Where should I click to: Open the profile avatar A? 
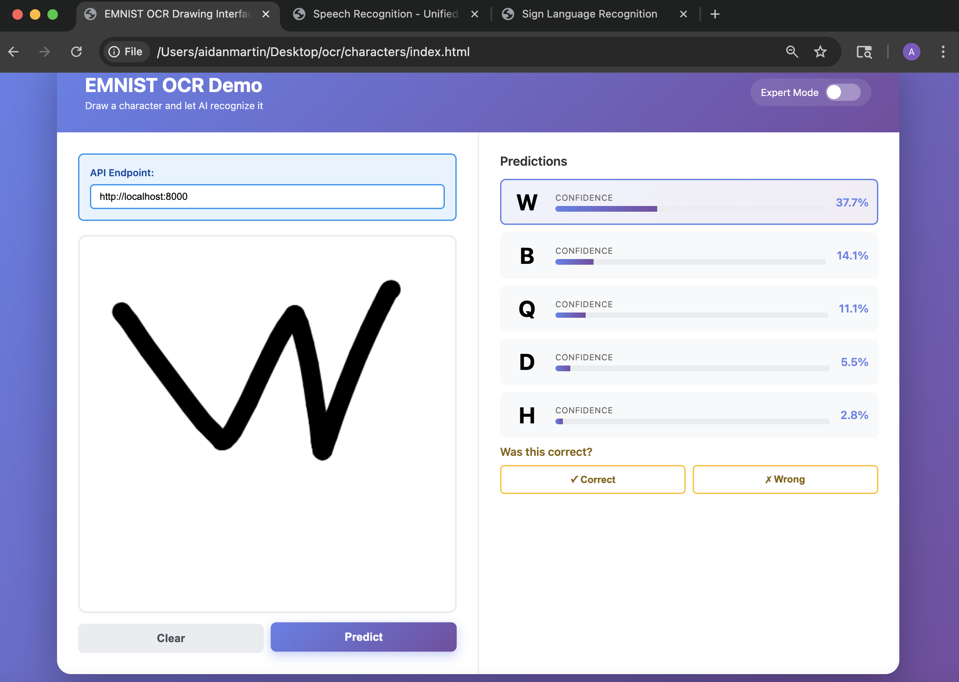911,52
